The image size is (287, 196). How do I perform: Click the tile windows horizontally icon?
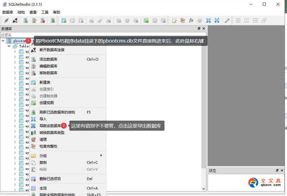[x=247, y=20]
